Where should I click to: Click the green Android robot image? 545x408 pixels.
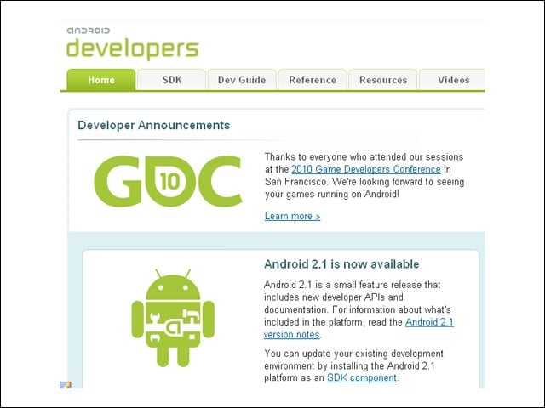[x=173, y=317]
